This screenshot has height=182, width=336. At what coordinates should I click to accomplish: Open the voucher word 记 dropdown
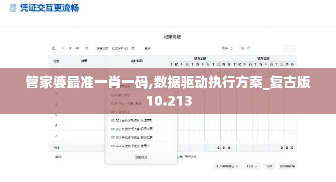pos(58,48)
